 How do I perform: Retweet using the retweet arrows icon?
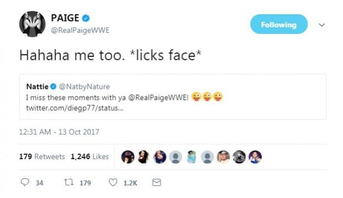coord(69,182)
